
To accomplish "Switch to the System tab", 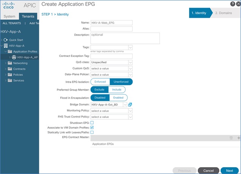I will tap(9, 16).
